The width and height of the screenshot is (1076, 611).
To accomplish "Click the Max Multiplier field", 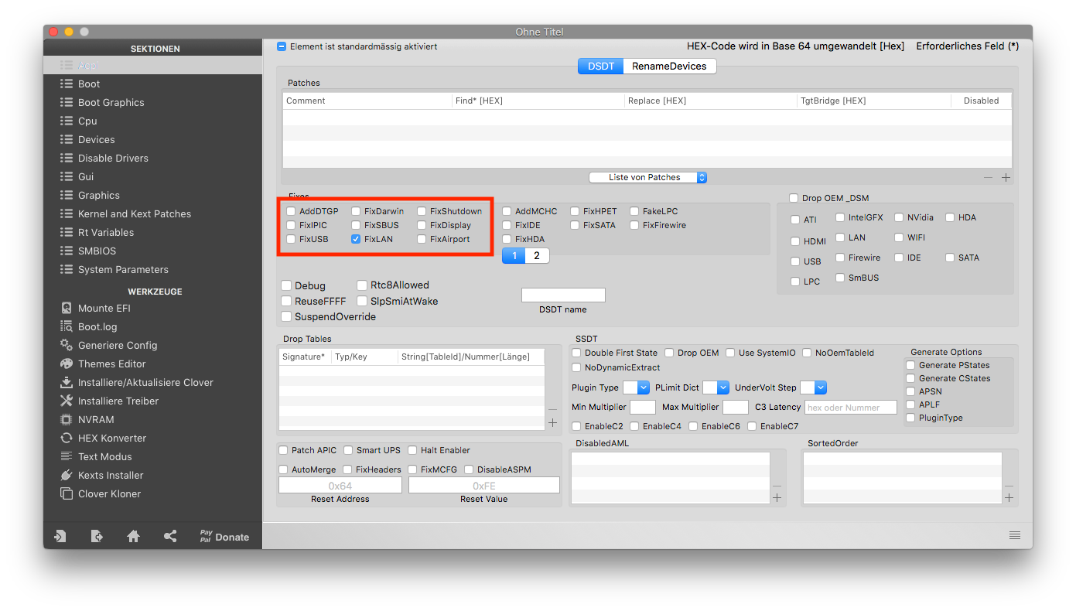I will point(736,407).
